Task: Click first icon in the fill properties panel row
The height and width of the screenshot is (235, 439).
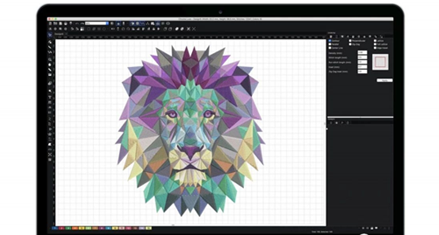Action: coord(330,36)
